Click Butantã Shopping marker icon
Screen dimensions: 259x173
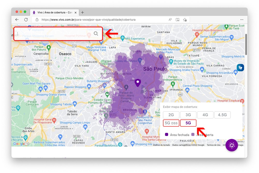pyautogui.click(x=104, y=85)
